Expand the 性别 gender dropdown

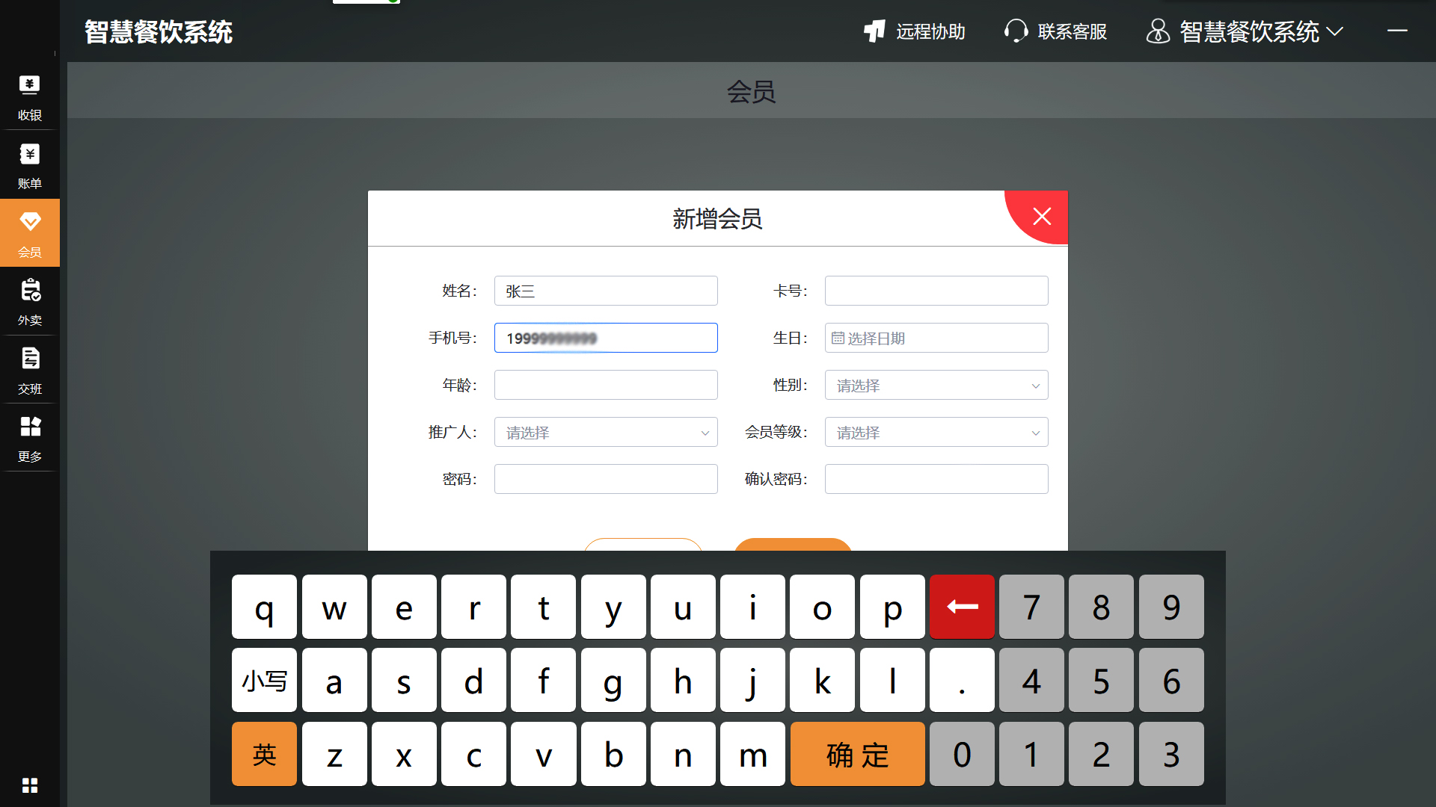(x=936, y=386)
